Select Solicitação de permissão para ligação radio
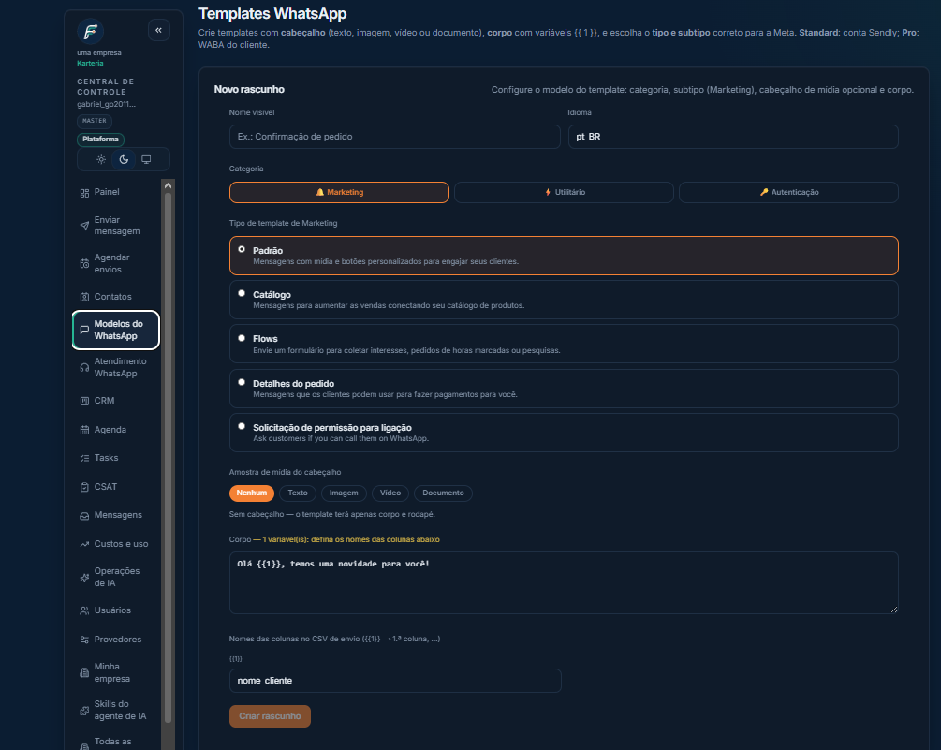The width and height of the screenshot is (941, 750). click(242, 427)
